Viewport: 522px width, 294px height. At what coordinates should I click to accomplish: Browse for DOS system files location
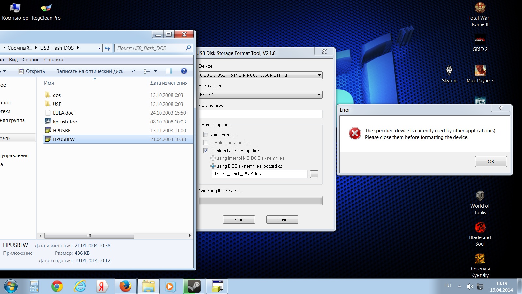(314, 174)
